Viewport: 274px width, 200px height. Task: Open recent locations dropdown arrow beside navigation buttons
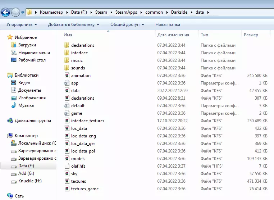23,13
